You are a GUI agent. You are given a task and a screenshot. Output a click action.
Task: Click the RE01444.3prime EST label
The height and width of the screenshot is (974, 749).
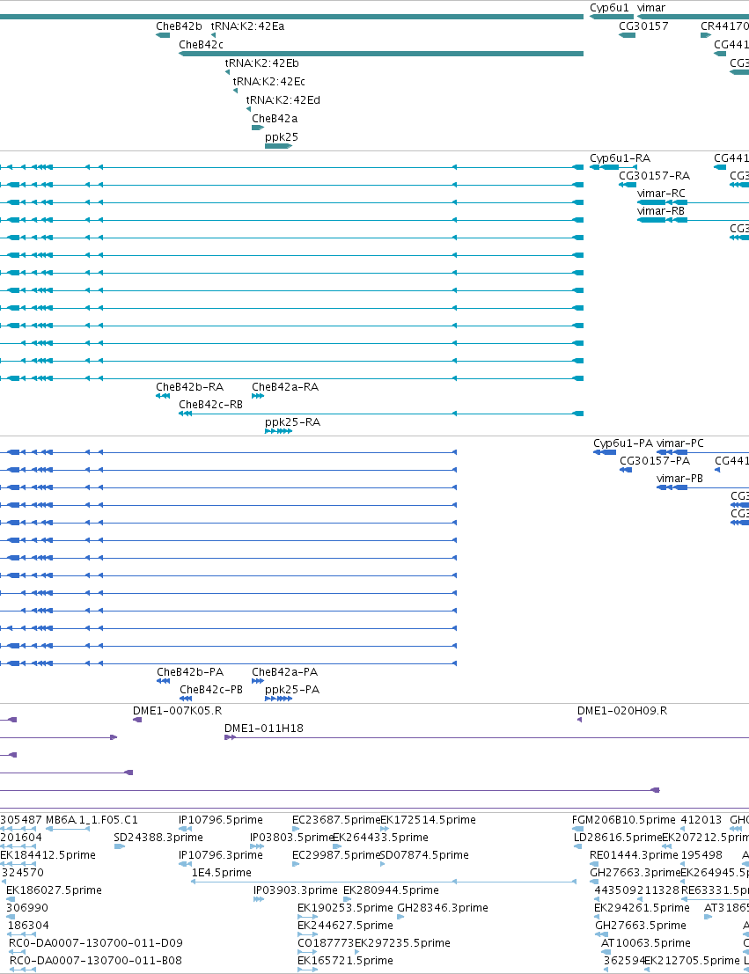coord(634,855)
